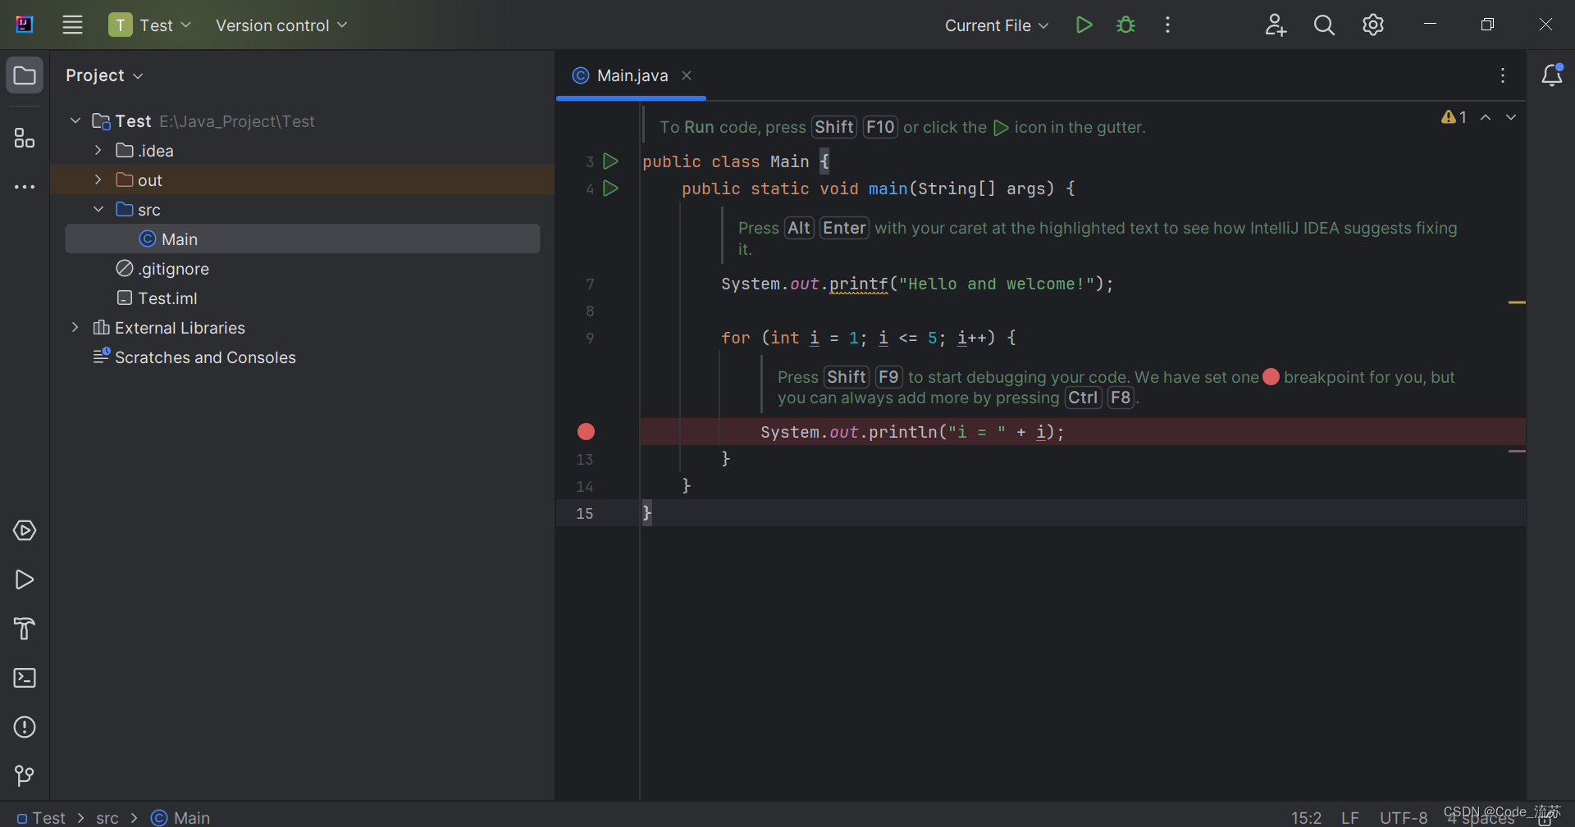This screenshot has width=1575, height=827.
Task: Click line number 7 in gutter
Action: coord(590,284)
